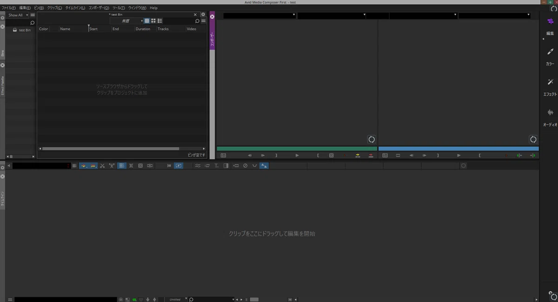This screenshot has width=558, height=302.
Task: Click the record monitor circular refresh icon
Action: (x=533, y=139)
